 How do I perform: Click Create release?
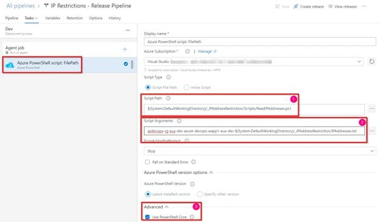click(309, 7)
